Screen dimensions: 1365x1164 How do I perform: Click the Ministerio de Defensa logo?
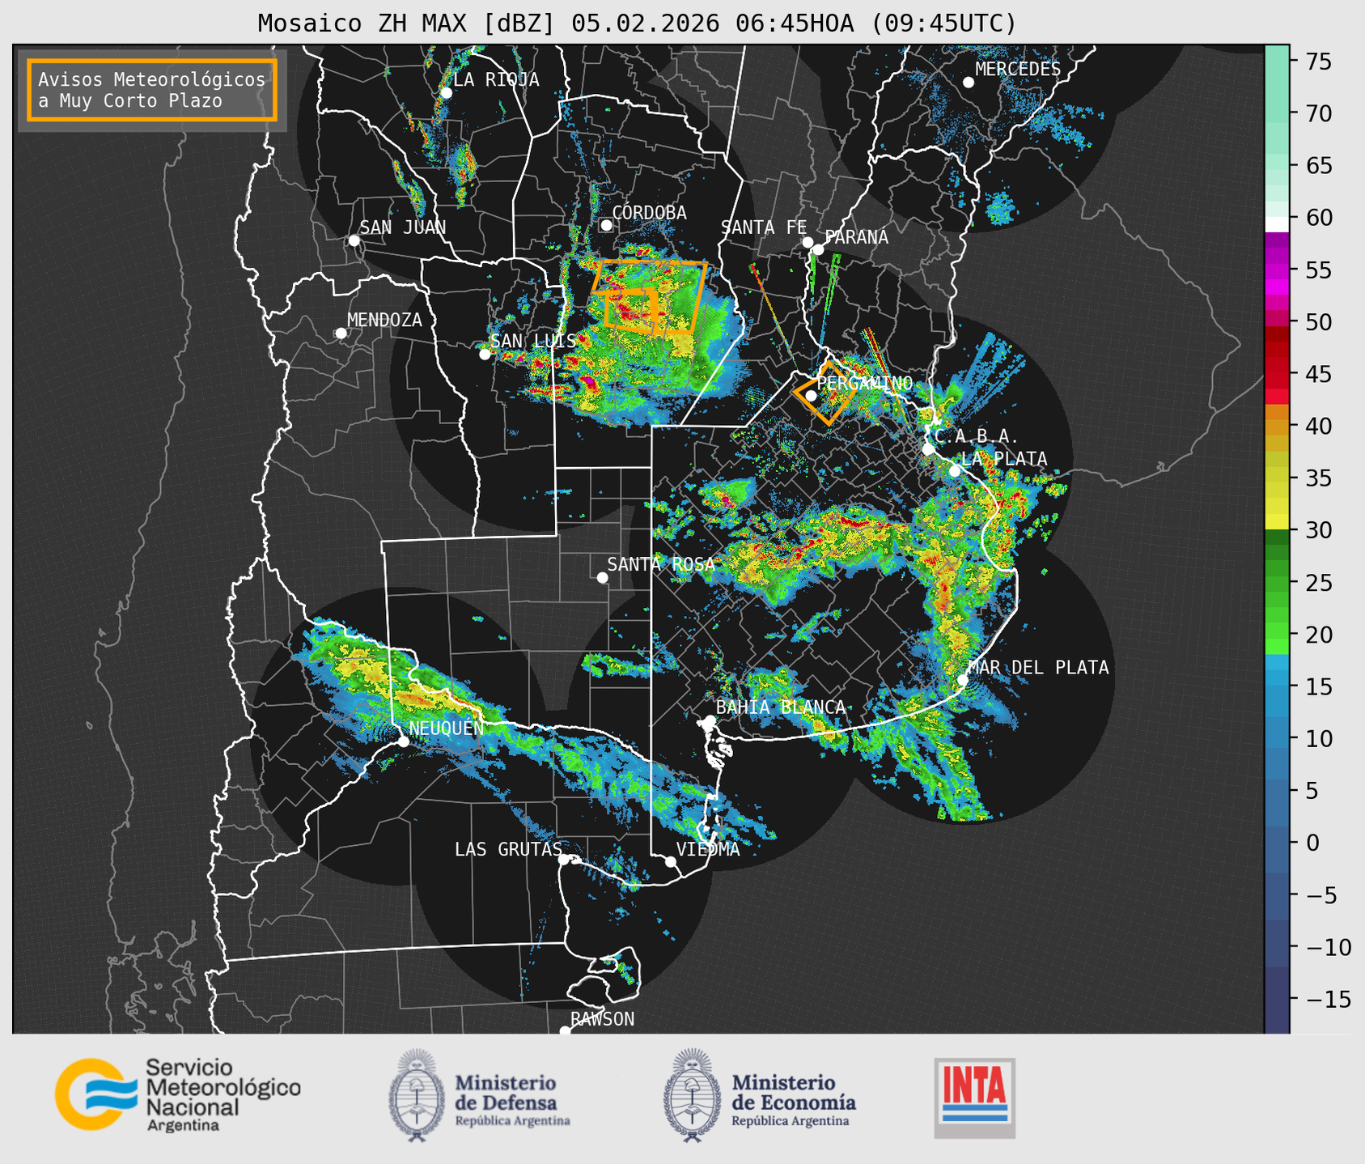(x=479, y=1096)
